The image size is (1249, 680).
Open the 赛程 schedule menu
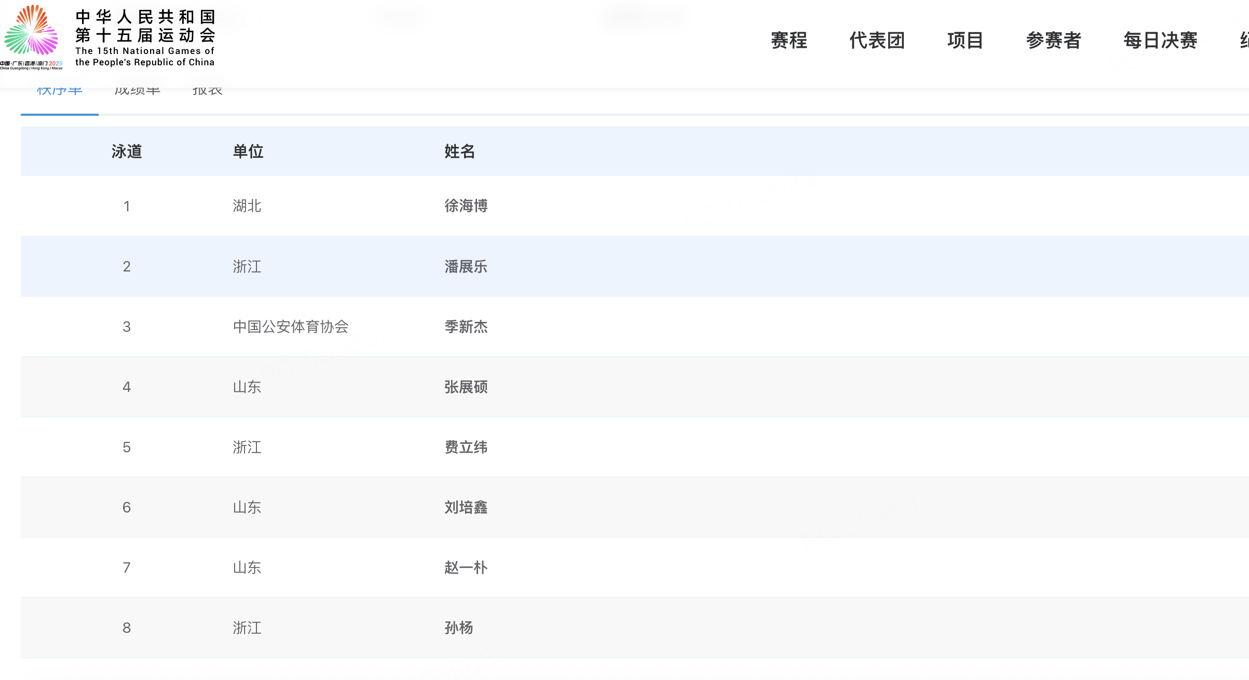[789, 40]
